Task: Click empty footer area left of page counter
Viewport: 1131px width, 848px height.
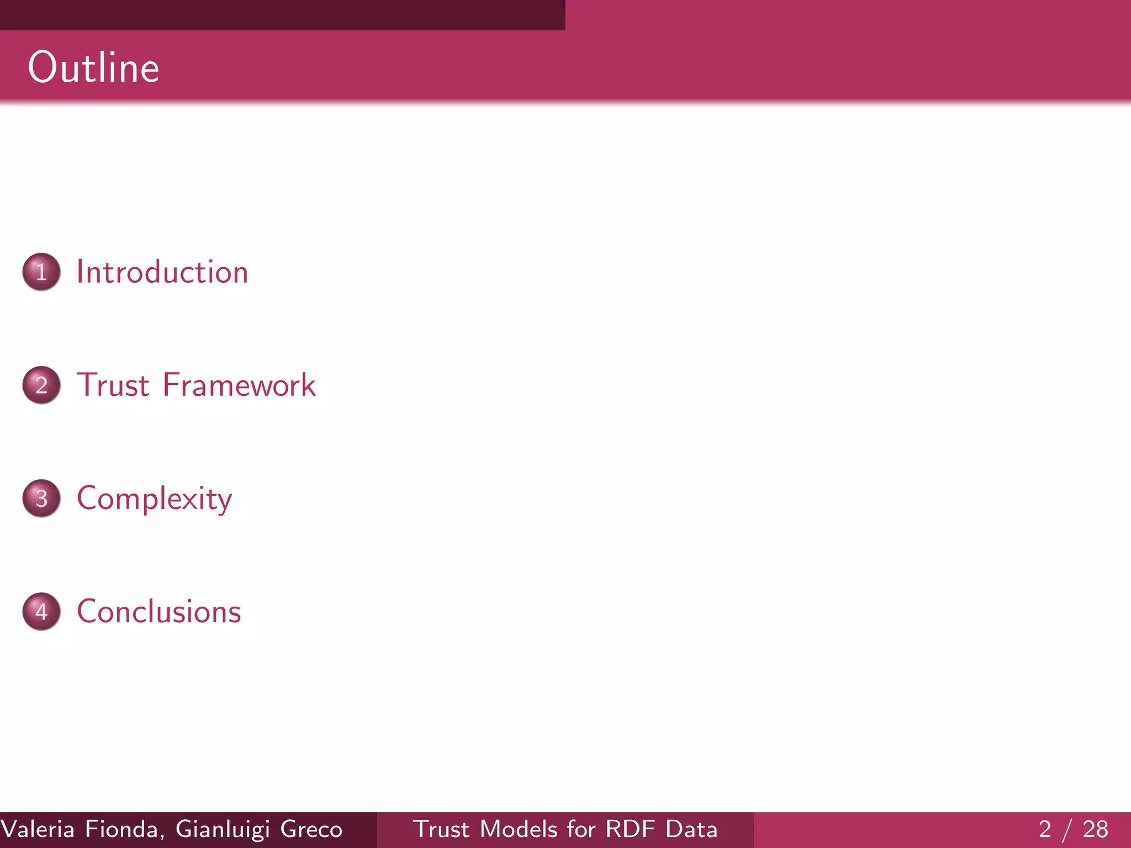Action: [884, 829]
